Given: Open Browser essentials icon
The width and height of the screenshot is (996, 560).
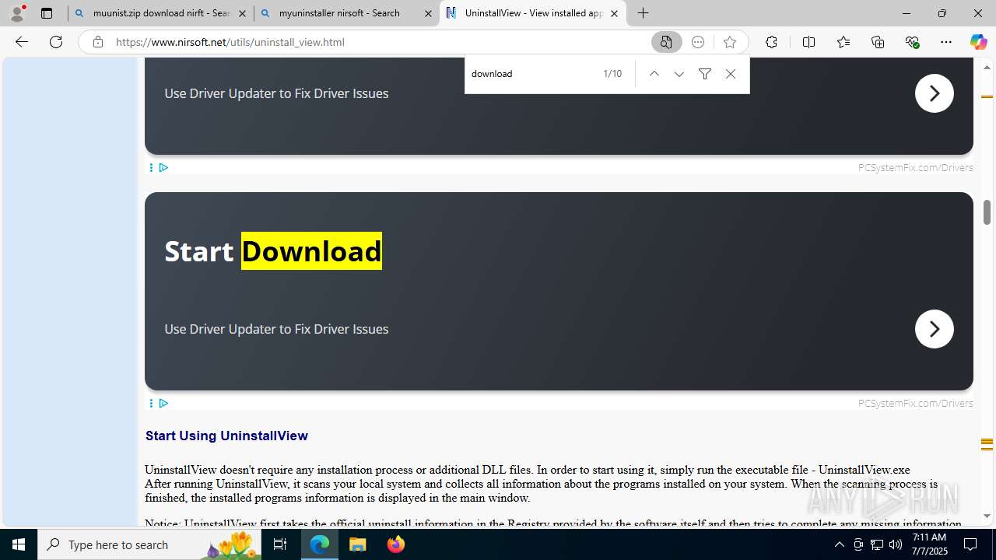Looking at the screenshot, I should 912,42.
